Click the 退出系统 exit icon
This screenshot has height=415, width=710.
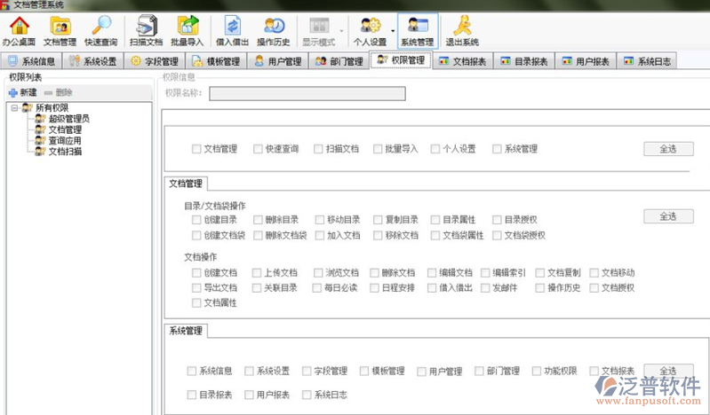pos(461,30)
